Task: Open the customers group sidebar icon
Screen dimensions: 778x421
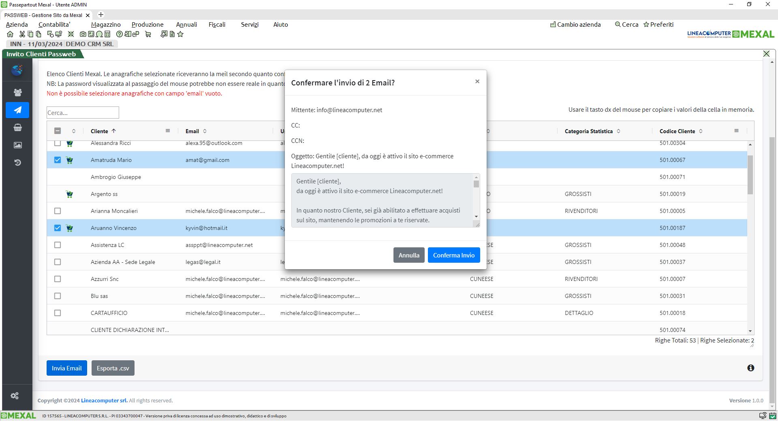Action: click(17, 92)
